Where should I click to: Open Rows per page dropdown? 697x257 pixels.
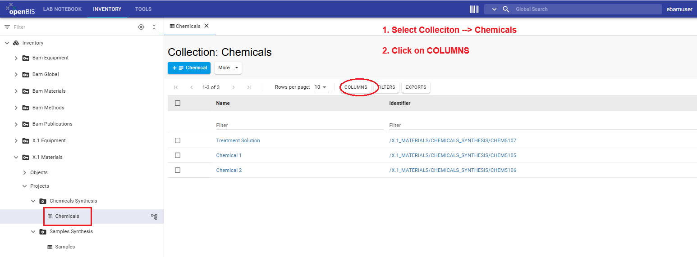point(321,87)
